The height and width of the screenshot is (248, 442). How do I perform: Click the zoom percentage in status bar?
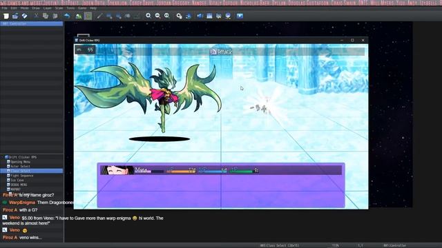335,245
